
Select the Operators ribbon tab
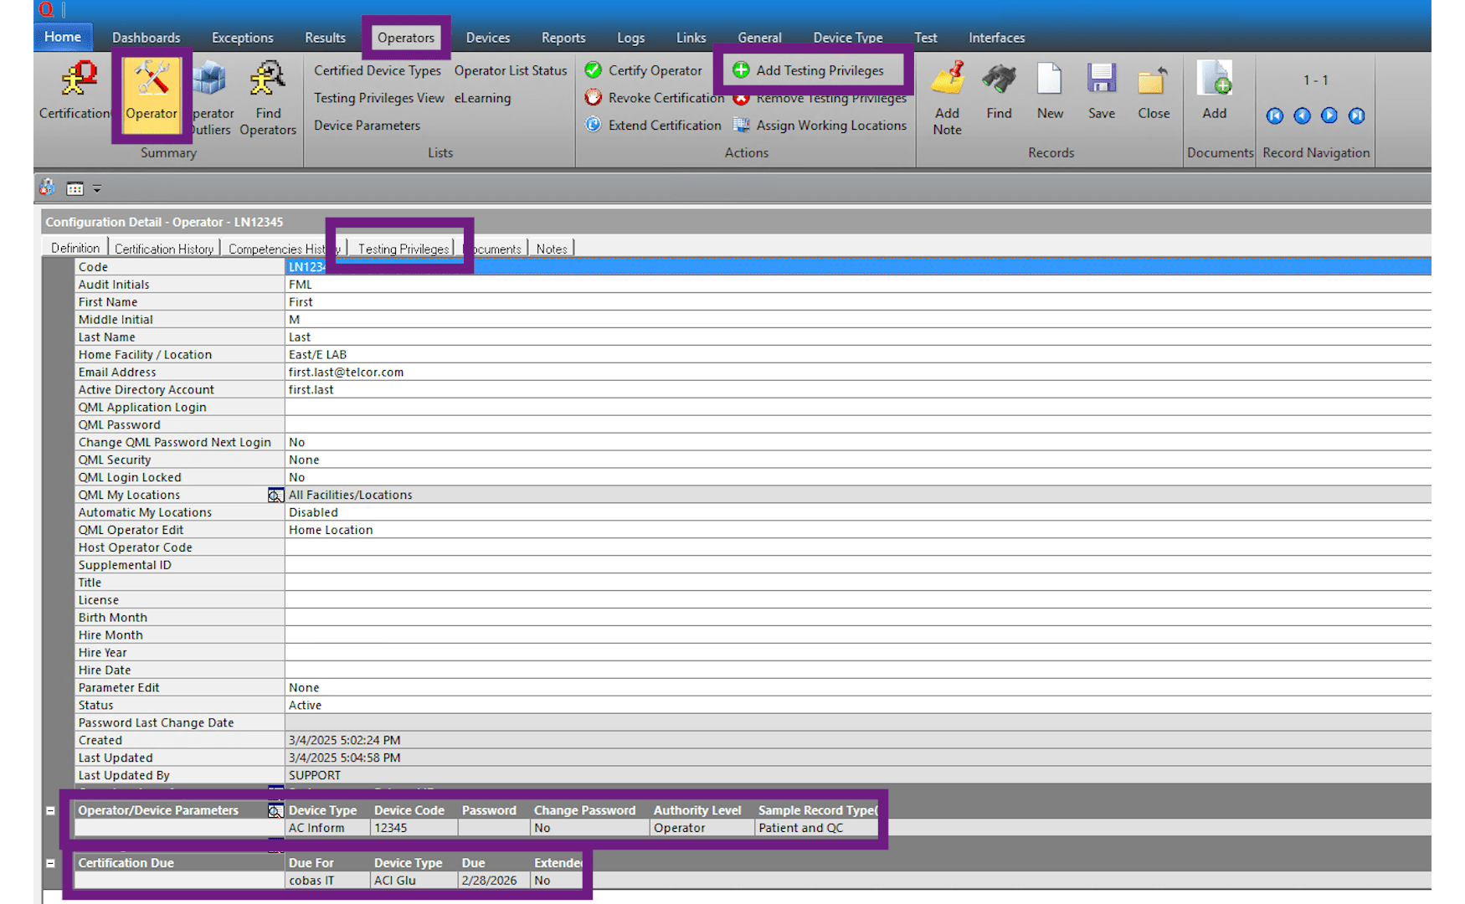point(406,38)
